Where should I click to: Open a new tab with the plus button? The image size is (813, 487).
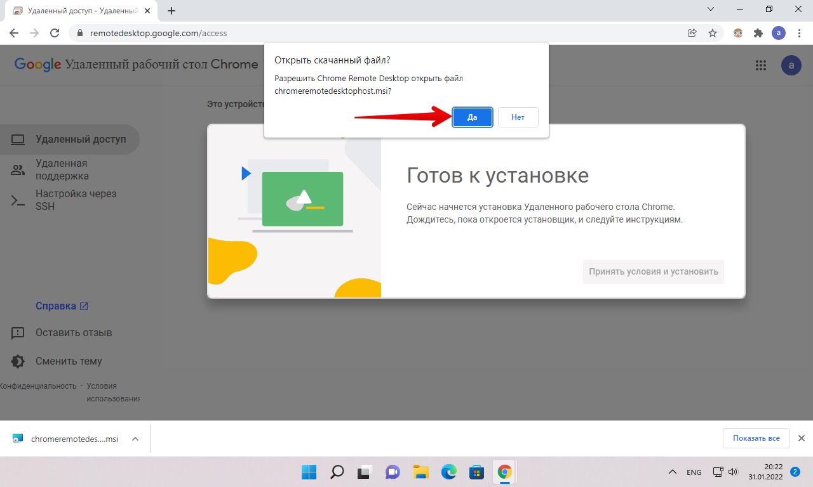point(171,11)
